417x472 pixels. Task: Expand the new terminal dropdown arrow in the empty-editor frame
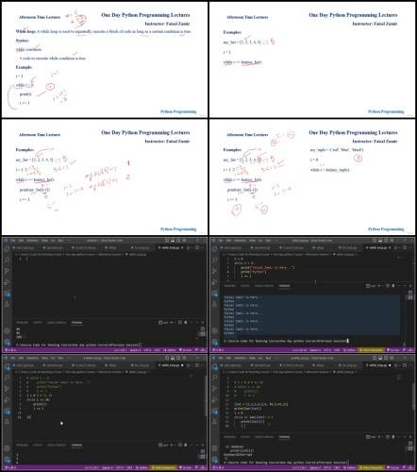tap(175, 322)
